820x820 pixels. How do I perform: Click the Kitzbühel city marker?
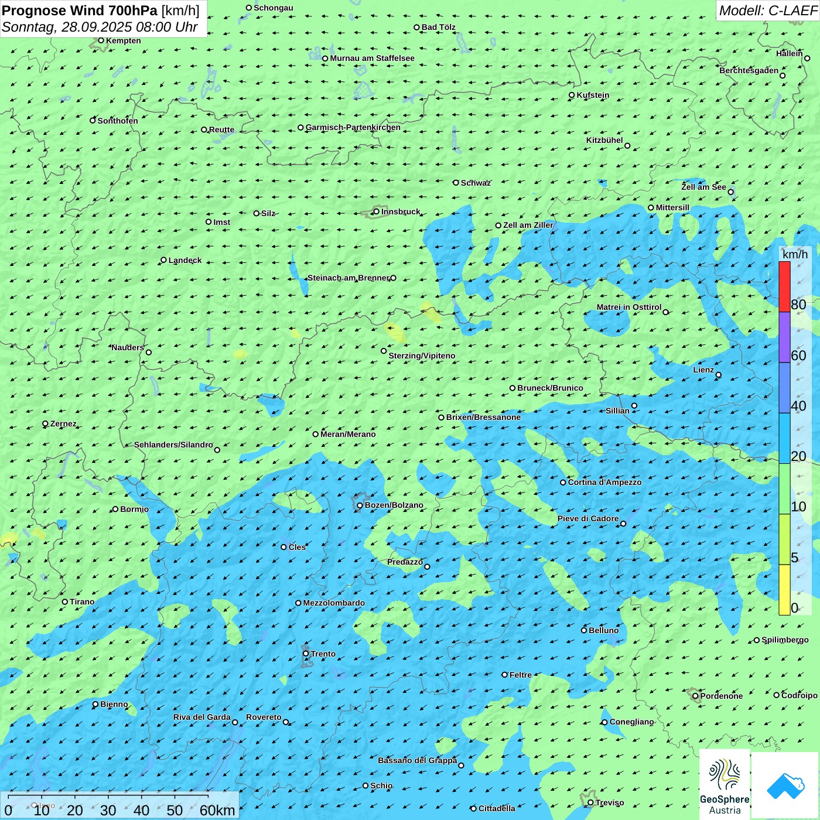point(627,146)
